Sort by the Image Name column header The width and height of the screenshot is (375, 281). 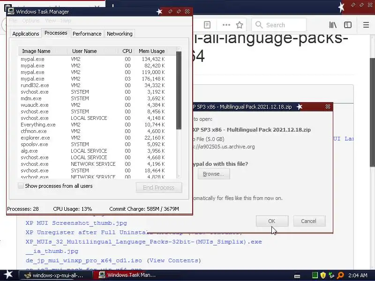[x=43, y=51]
